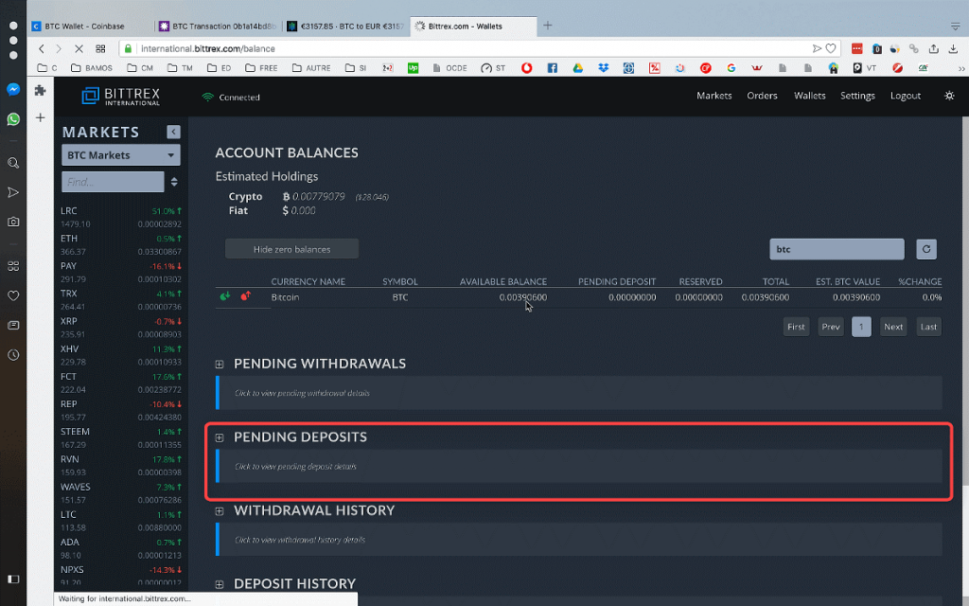This screenshot has height=606, width=969.
Task: Expand the Pending Deposits section
Action: click(x=220, y=437)
